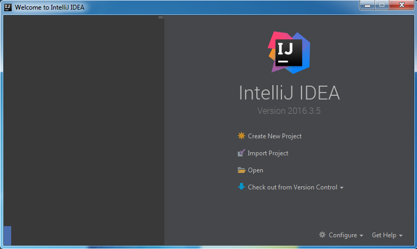Click the IntelliJ IDEA title text
This screenshot has height=249, width=417.
coord(289,93)
